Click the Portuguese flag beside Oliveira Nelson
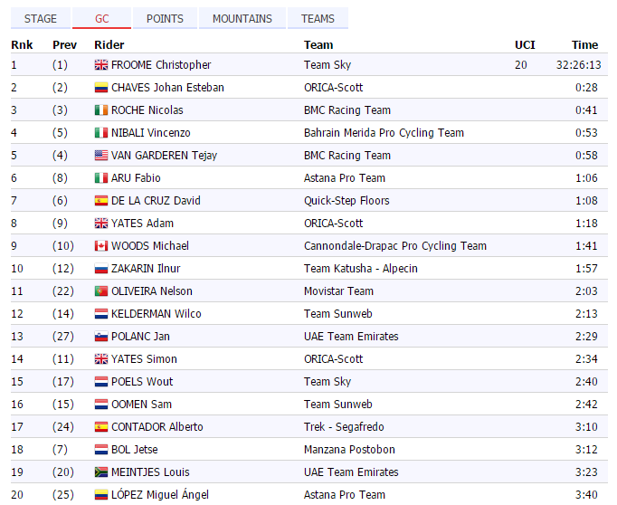Image resolution: width=617 pixels, height=505 pixels. tap(101, 291)
